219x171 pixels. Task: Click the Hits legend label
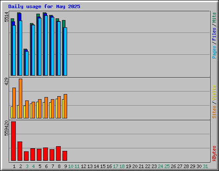(214, 18)
